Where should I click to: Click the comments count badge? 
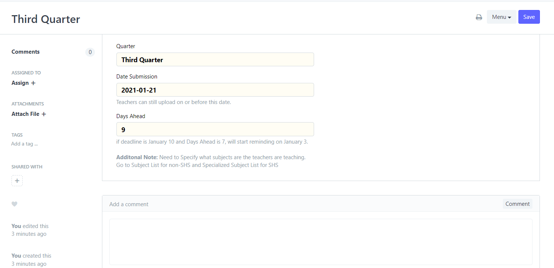coord(90,52)
